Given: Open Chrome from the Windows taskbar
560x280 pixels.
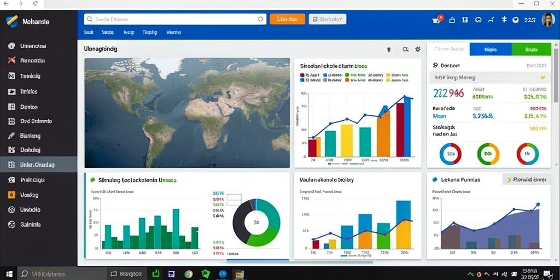Looking at the screenshot, I should 189,274.
